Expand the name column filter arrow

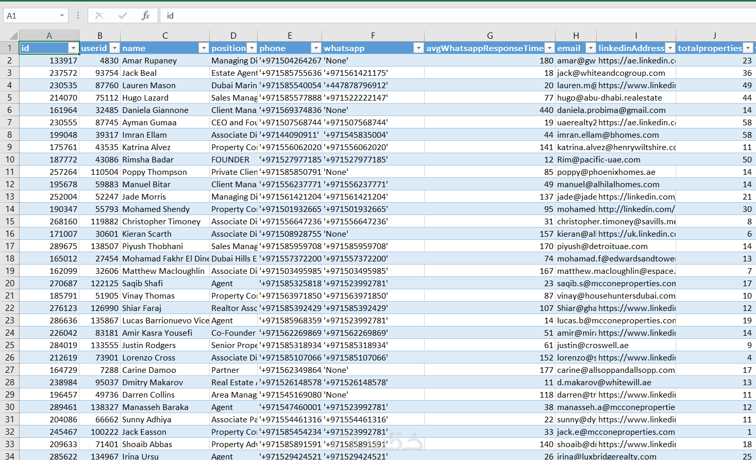click(204, 48)
